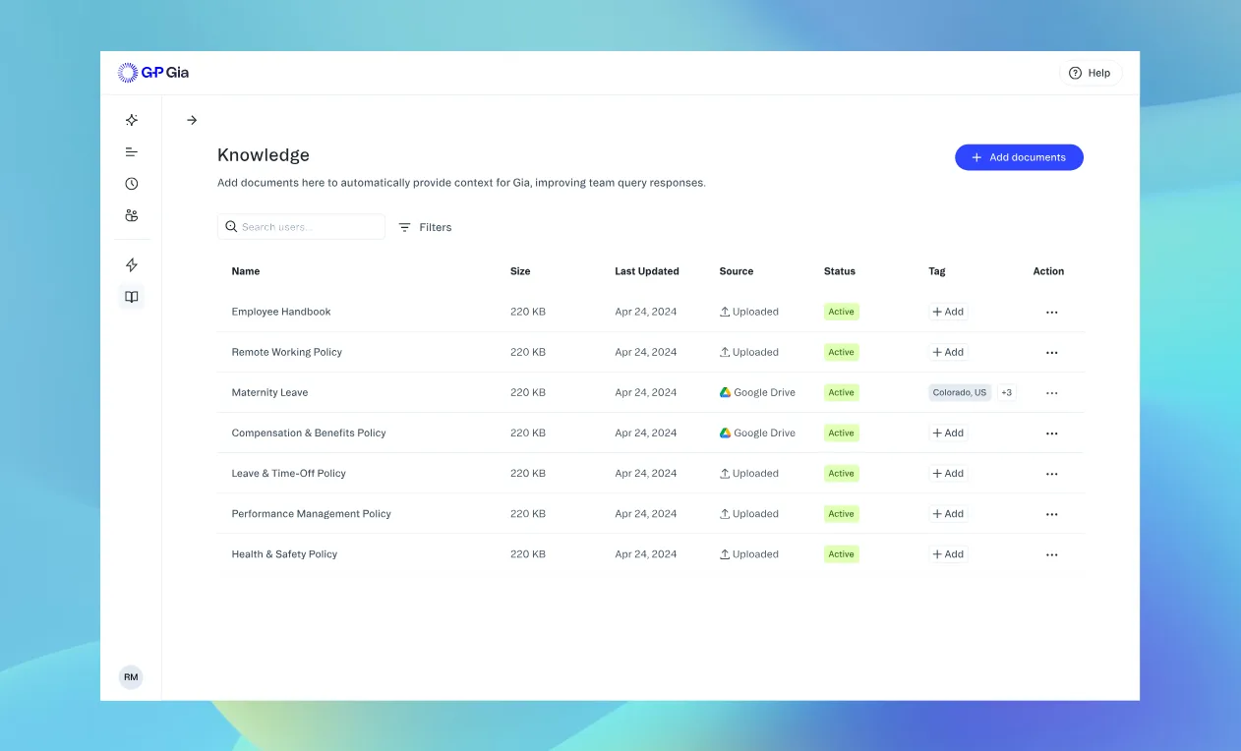Open the Help button

(1091, 73)
